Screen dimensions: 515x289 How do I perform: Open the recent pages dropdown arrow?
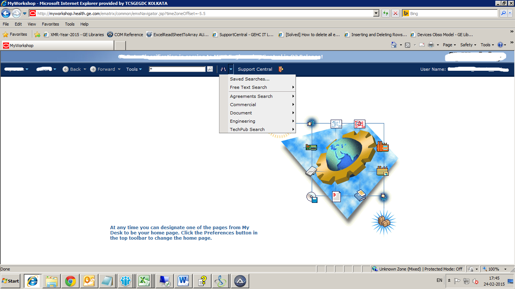(25, 14)
